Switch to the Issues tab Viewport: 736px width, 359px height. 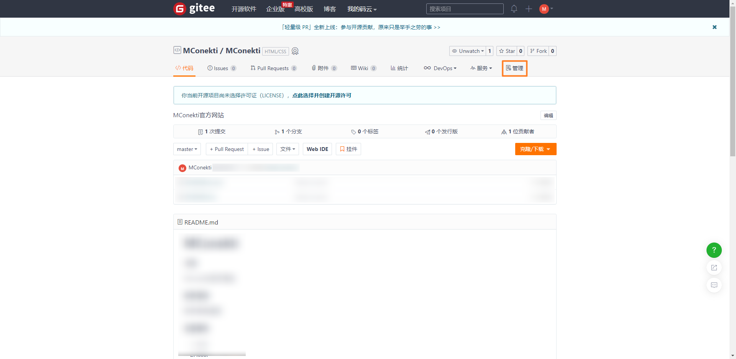click(222, 68)
